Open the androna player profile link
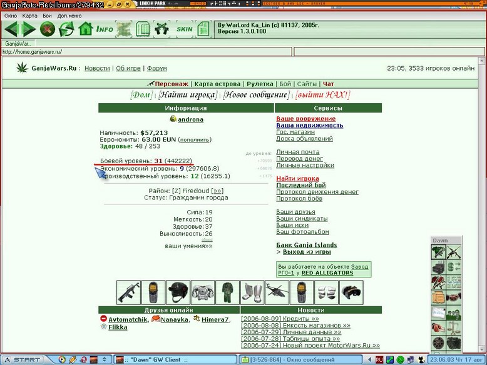The width and height of the screenshot is (487, 365). (x=191, y=119)
